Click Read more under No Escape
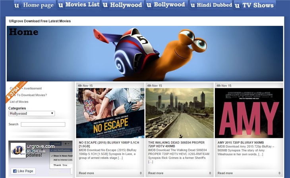The width and height of the screenshot is (290, 178). coord(86,173)
